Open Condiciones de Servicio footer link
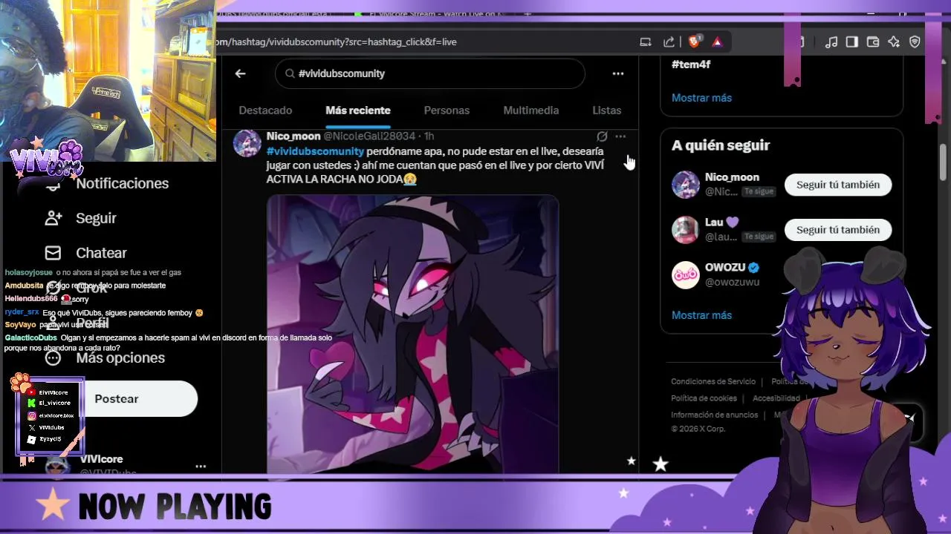The height and width of the screenshot is (534, 951). point(713,381)
